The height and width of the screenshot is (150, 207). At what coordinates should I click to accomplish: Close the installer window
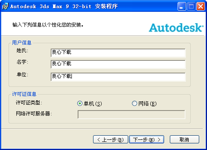click(x=200, y=7)
